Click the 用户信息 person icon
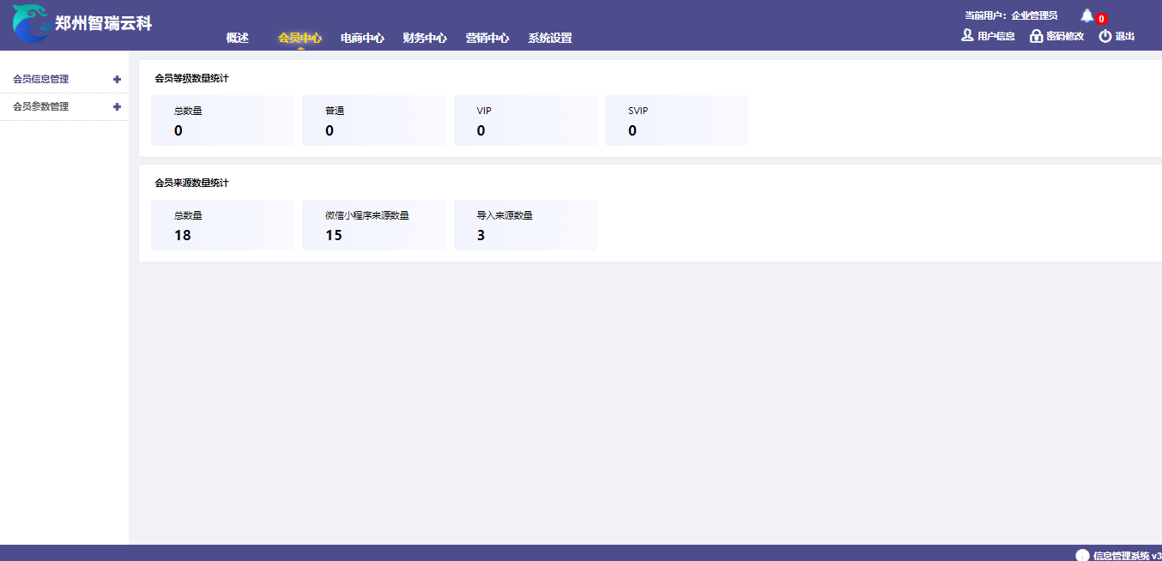The image size is (1162, 561). (x=967, y=36)
